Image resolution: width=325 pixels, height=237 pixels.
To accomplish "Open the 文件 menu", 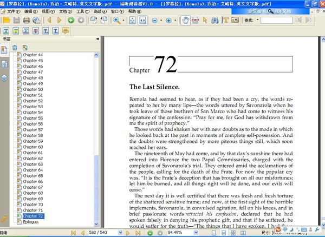I will (14, 11).
